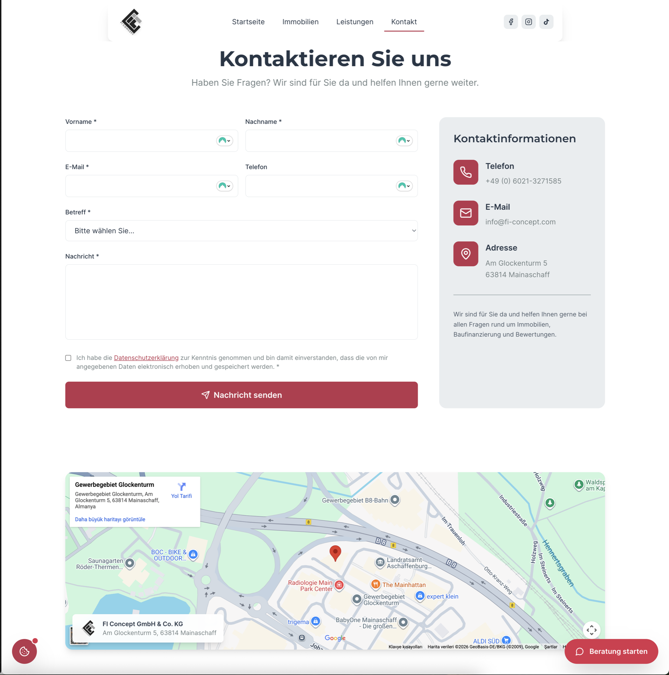Open the Instagram social icon
Screen dimensions: 669x675
pyautogui.click(x=528, y=22)
